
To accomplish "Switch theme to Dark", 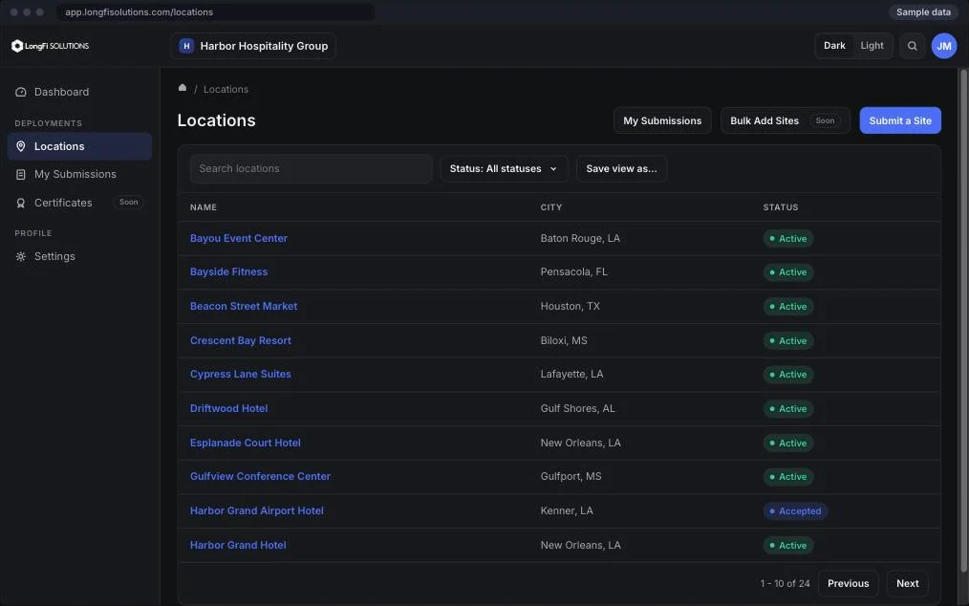I will pos(834,46).
